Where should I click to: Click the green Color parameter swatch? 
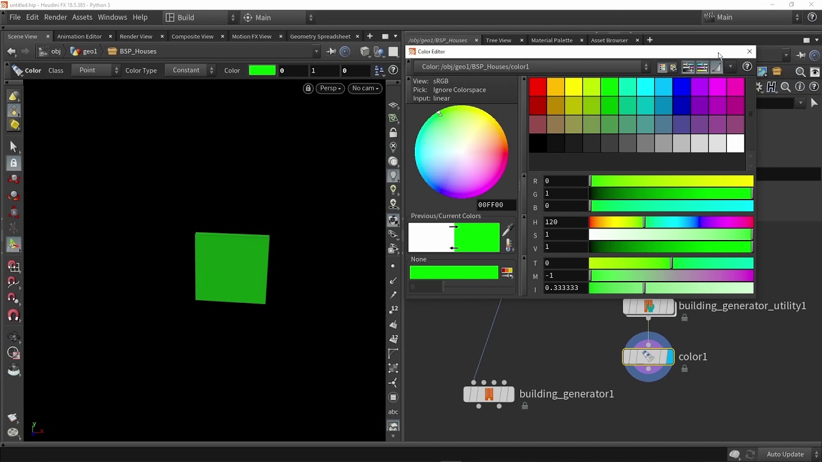click(x=262, y=70)
